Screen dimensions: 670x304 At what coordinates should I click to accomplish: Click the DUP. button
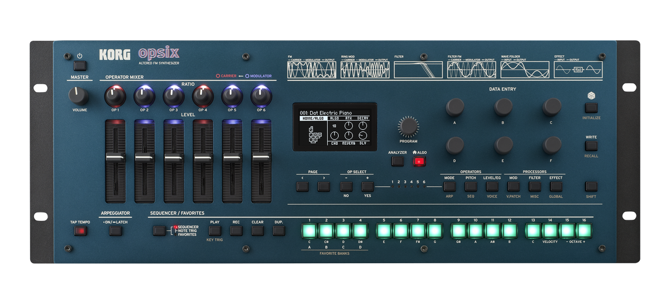pyautogui.click(x=279, y=230)
